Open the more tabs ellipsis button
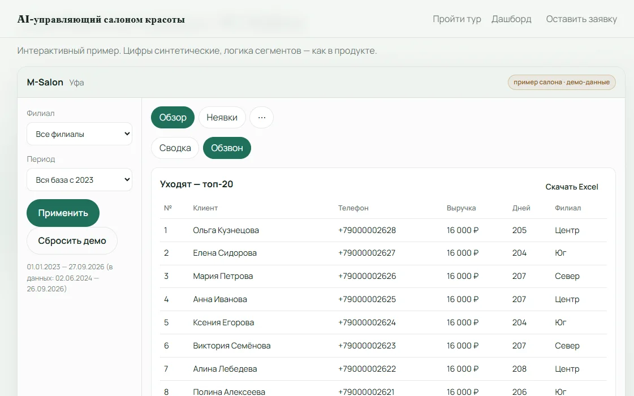 pyautogui.click(x=262, y=117)
